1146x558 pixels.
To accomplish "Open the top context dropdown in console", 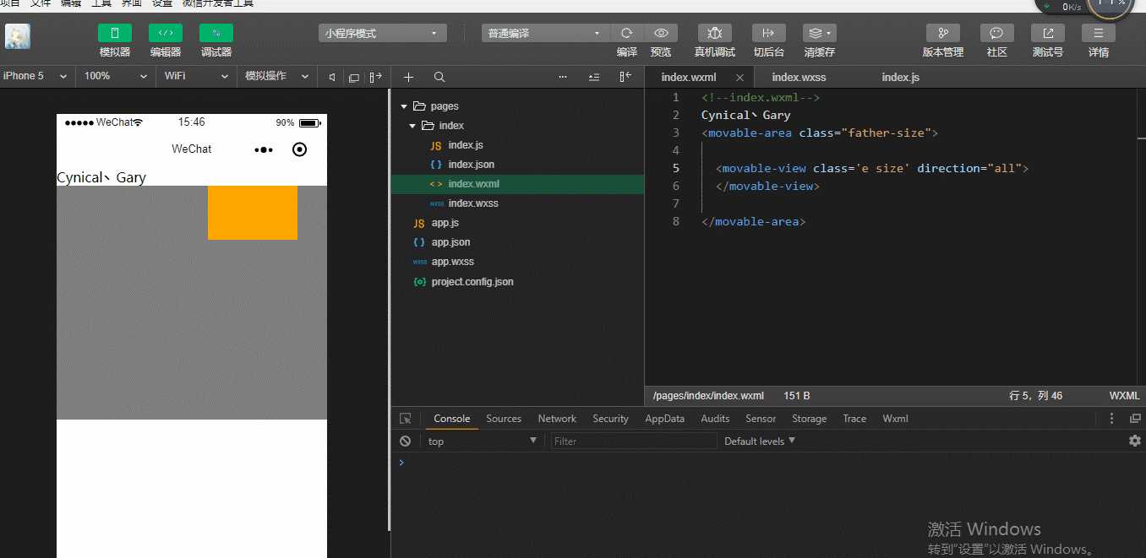I will pyautogui.click(x=482, y=442).
